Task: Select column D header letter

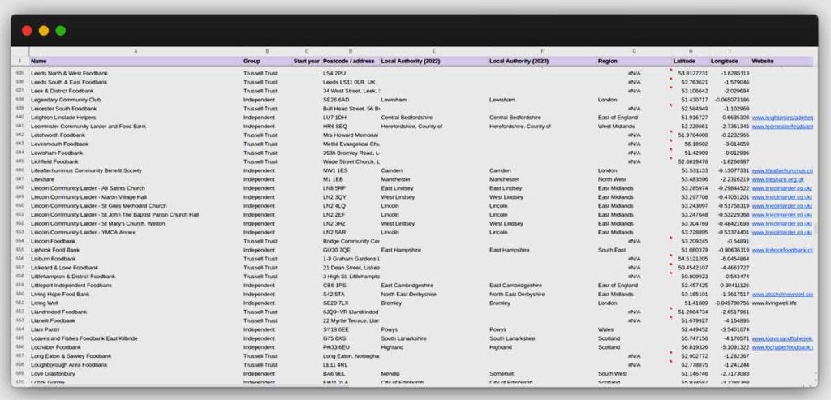Action: [351, 51]
